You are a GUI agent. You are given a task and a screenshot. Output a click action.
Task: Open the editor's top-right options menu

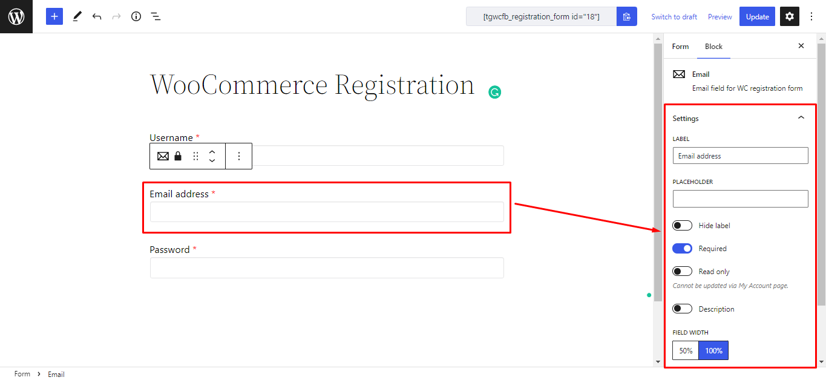tap(811, 16)
